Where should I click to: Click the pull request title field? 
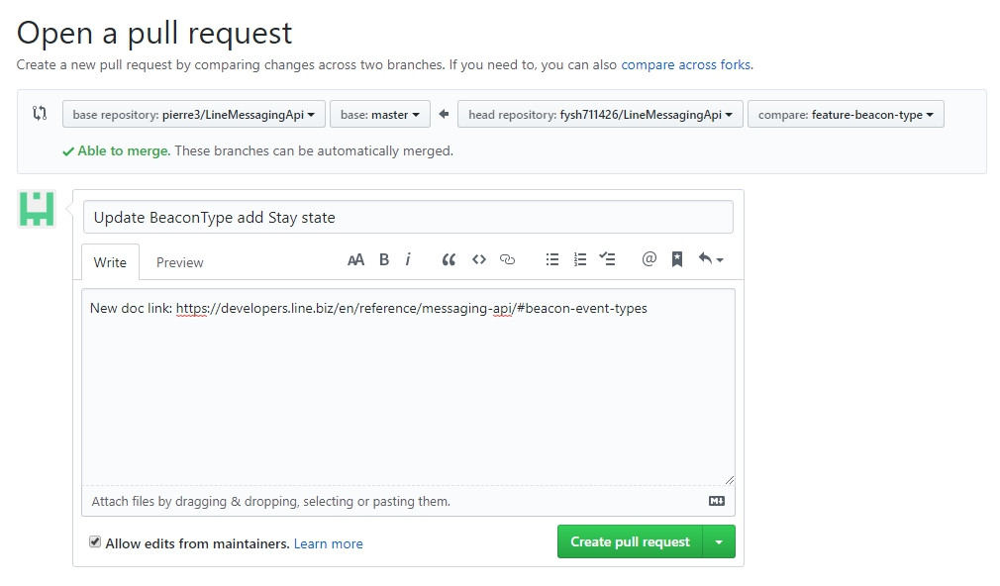click(x=408, y=217)
